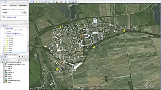Check the Punkt2 checkbox
161x90 pixels.
point(5,40)
